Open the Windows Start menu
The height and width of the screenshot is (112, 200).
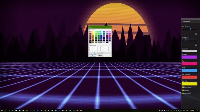[x=2, y=111]
